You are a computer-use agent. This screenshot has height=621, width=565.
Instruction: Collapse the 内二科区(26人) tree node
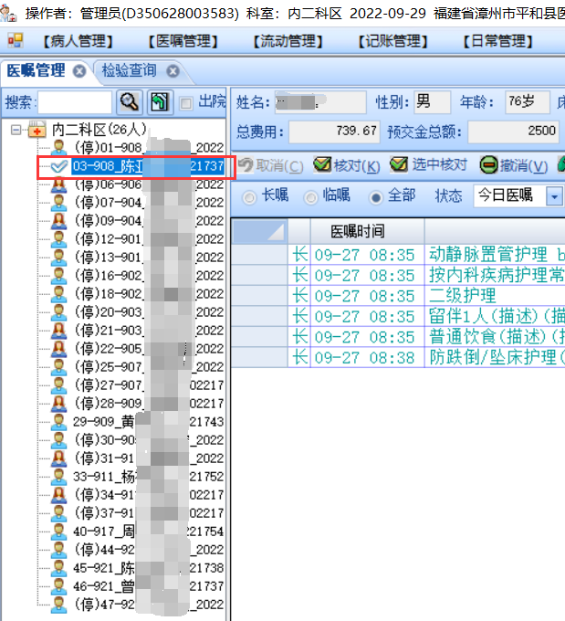pos(16,130)
